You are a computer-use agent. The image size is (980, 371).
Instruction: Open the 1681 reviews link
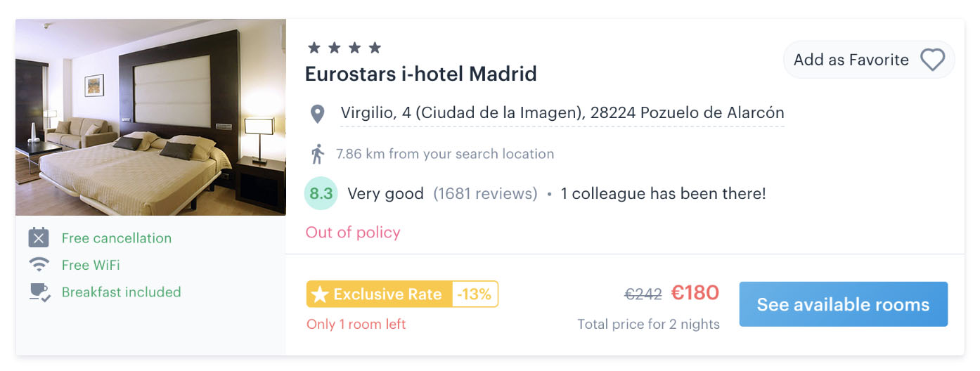tap(485, 193)
